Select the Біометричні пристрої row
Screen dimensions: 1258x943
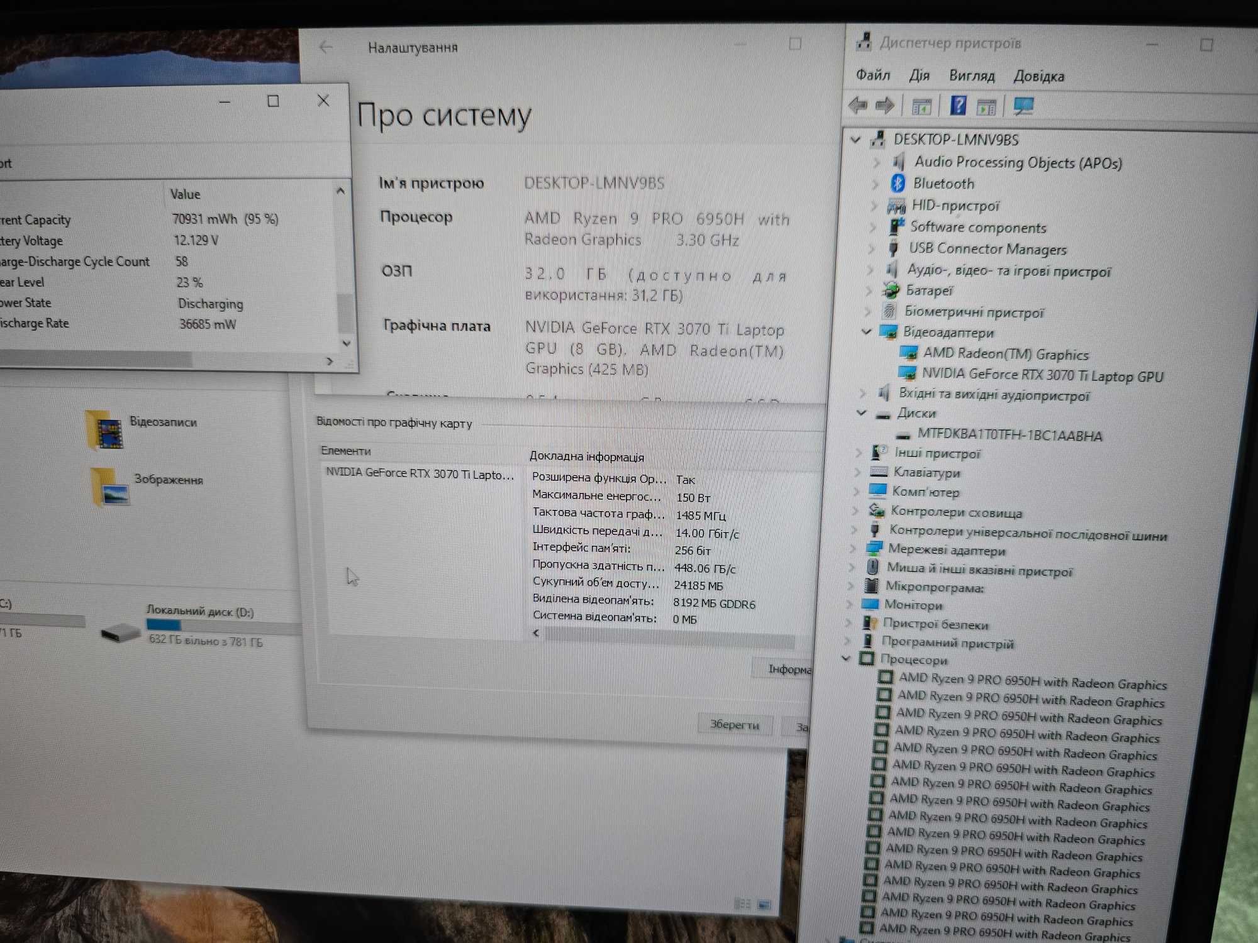[973, 312]
